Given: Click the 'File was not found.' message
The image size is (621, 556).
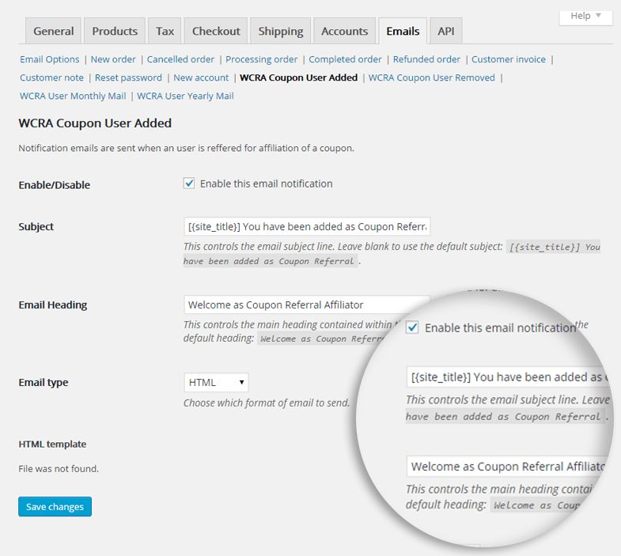Looking at the screenshot, I should coord(59,469).
